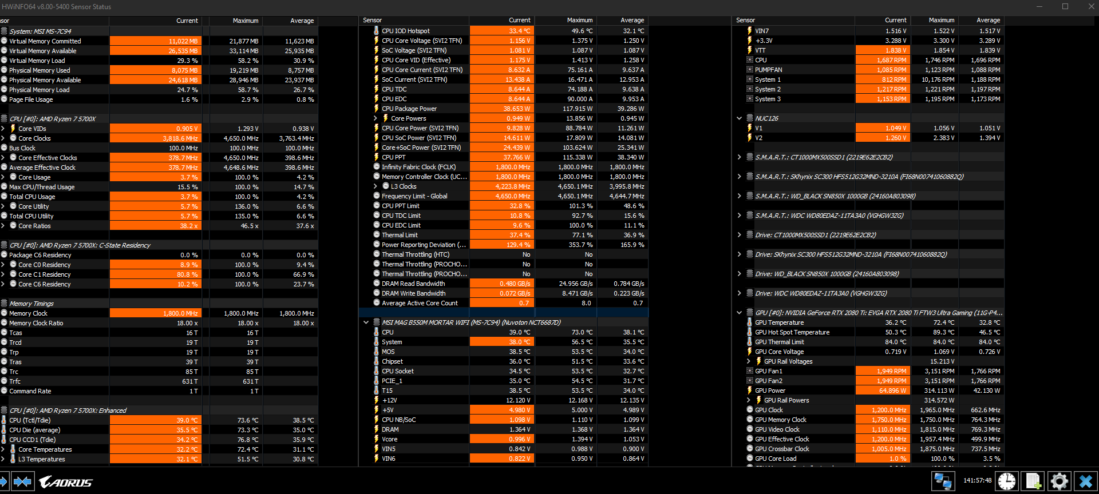Click the thermometer icon beside CPU (Tctl/Tdie)
The width and height of the screenshot is (1099, 494).
(4, 420)
